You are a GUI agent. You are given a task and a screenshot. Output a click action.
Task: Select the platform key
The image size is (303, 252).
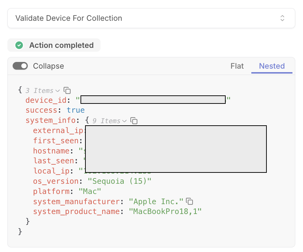pos(51,191)
